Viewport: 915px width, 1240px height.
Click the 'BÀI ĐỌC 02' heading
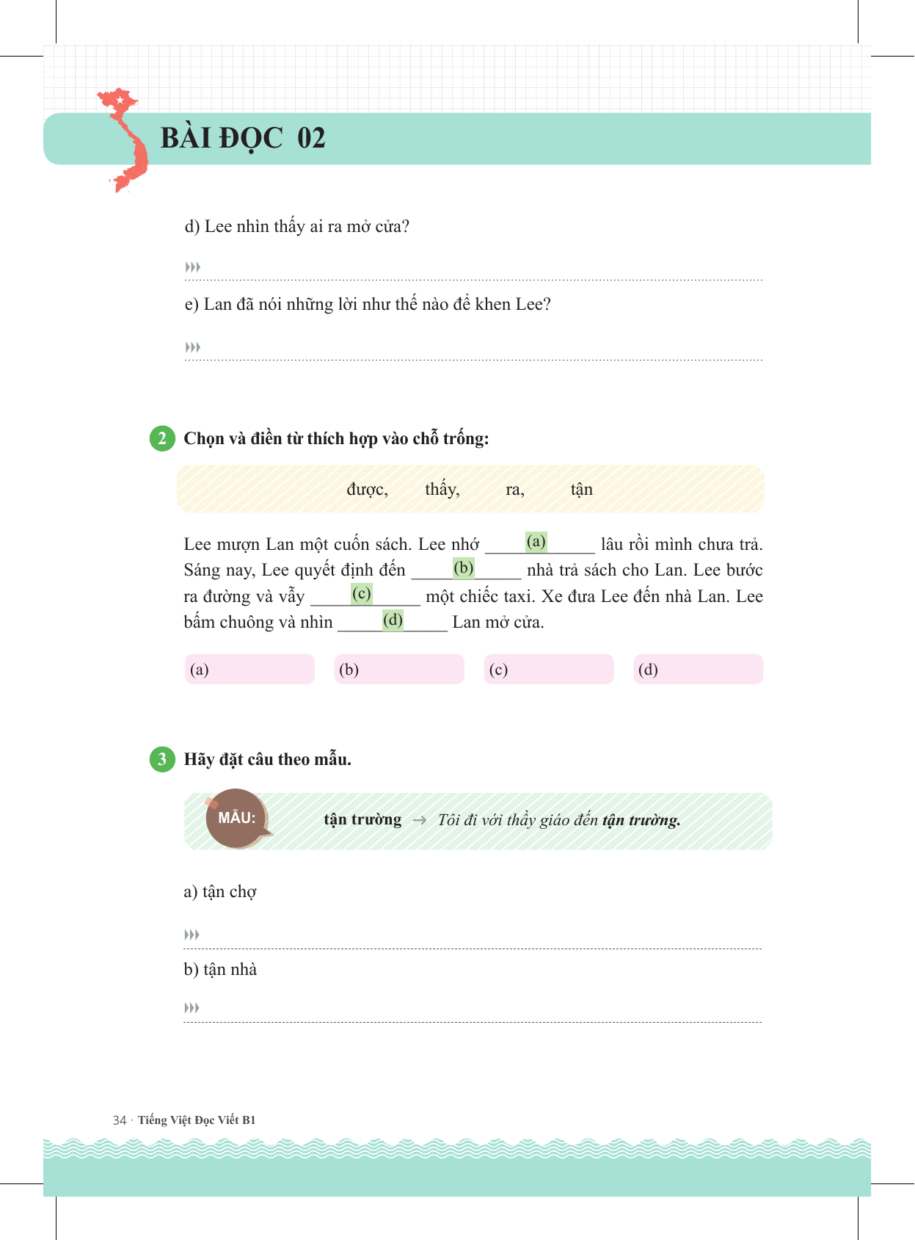click(x=243, y=138)
